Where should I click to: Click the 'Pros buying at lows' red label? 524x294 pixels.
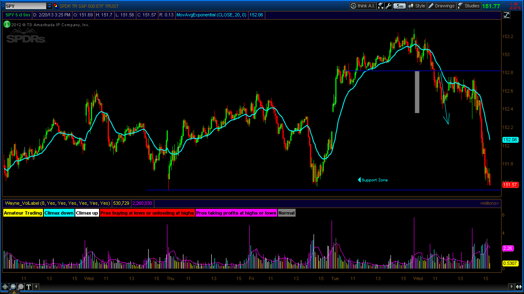pyautogui.click(x=147, y=213)
